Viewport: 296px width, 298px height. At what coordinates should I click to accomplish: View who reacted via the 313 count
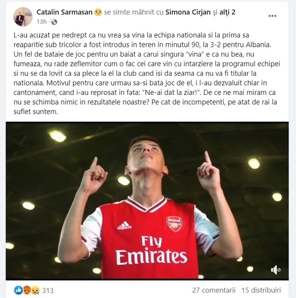48,290
